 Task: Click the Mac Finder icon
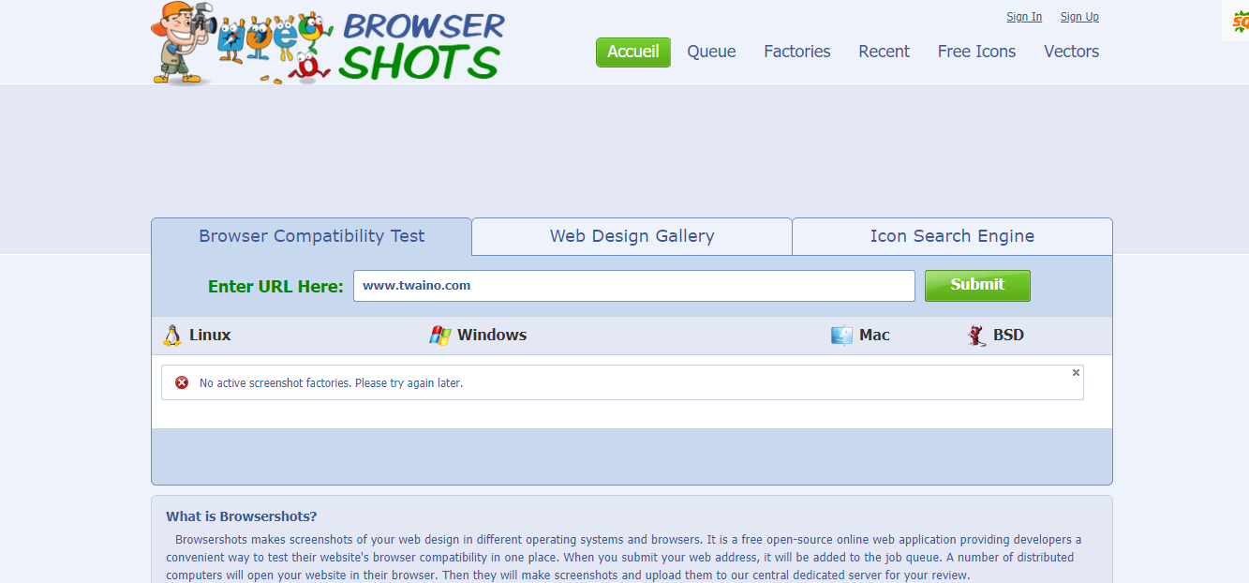[x=841, y=336]
